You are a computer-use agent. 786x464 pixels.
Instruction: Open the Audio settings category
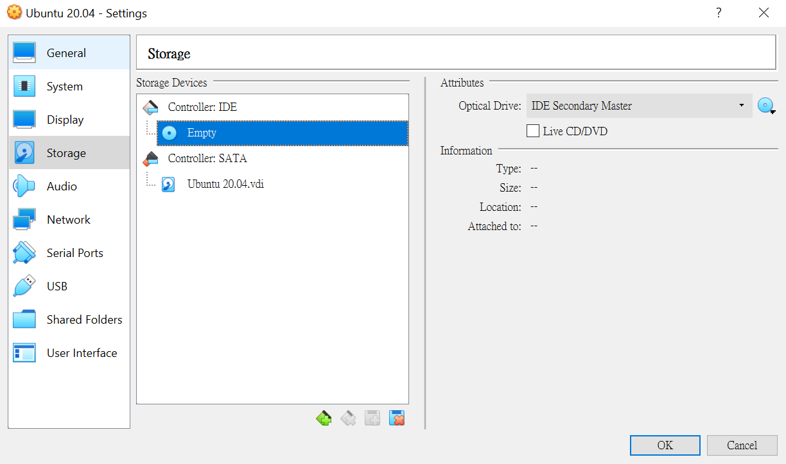[x=69, y=186]
